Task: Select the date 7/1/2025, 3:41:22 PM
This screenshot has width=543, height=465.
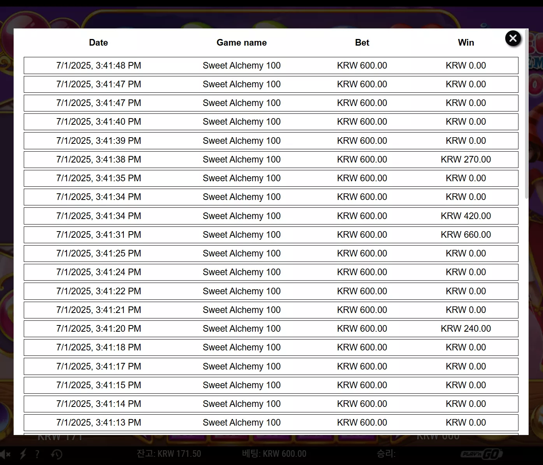Action: coord(98,291)
